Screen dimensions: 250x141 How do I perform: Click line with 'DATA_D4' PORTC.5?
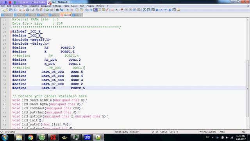click(x=129, y=88)
